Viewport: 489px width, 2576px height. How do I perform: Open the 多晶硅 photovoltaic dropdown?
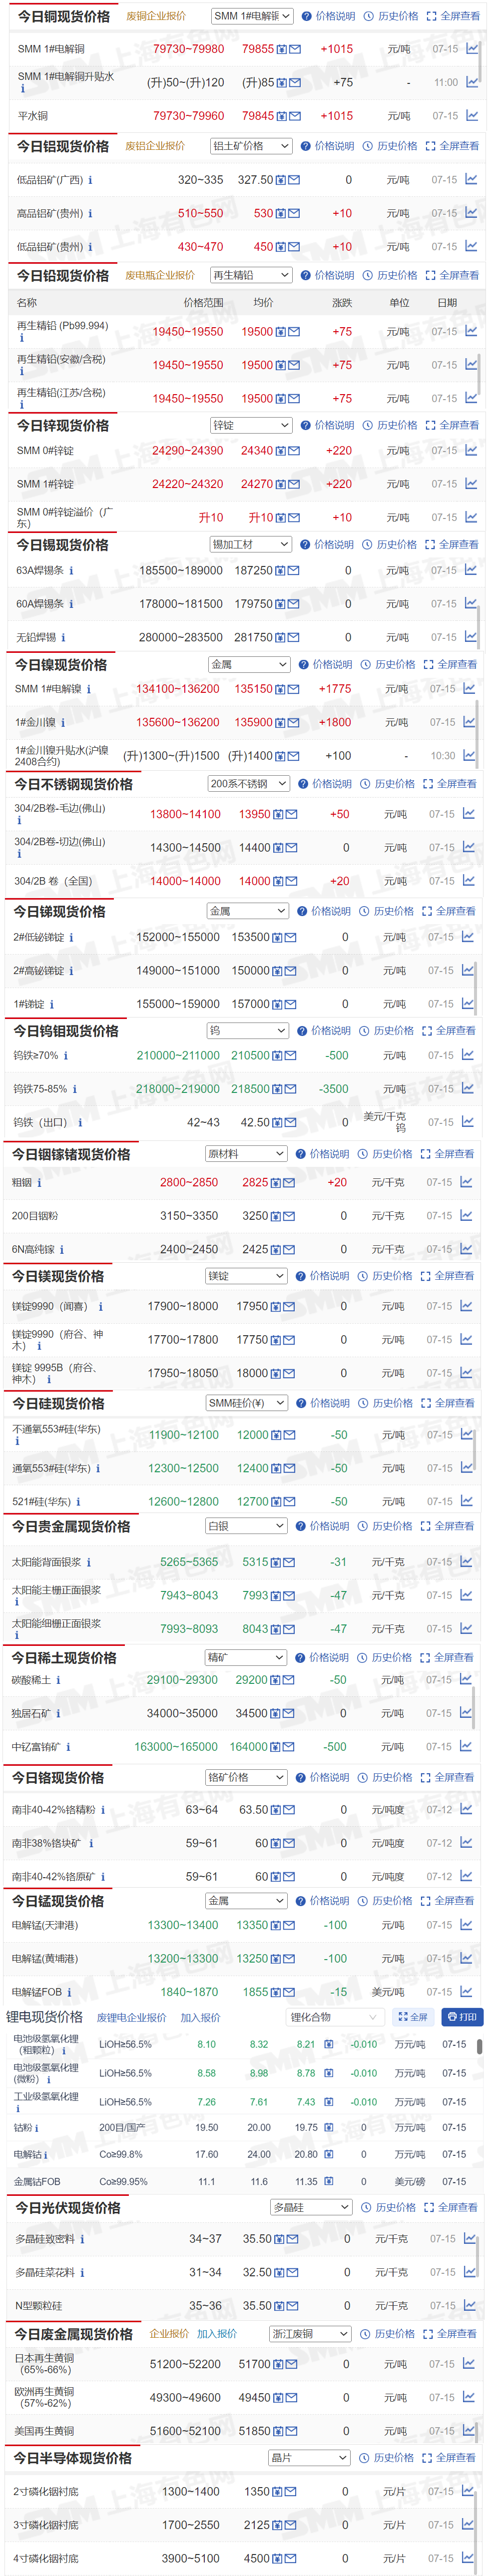point(311,2207)
